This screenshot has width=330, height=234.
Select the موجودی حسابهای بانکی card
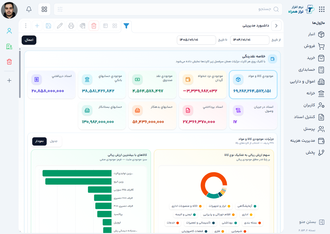point(102,85)
